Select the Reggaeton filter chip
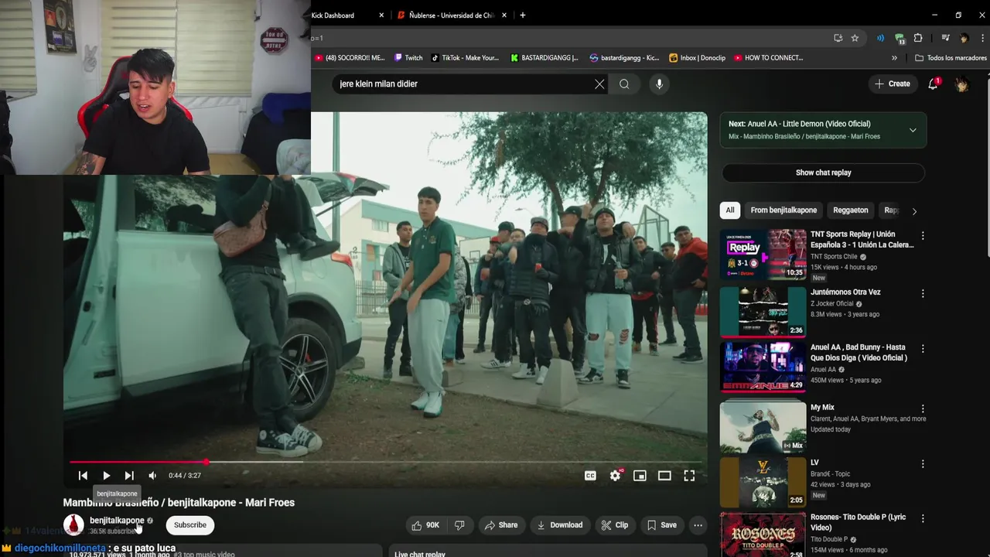Viewport: 990px width, 557px height. (851, 210)
